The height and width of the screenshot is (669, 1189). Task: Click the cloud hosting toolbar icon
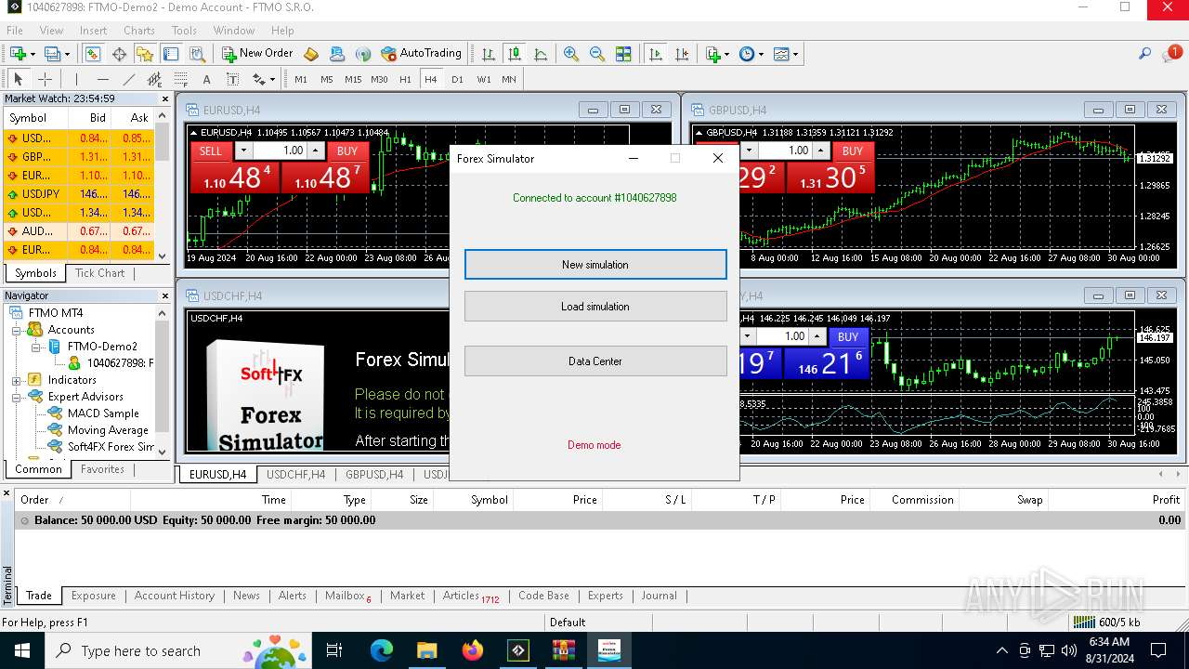click(x=337, y=54)
